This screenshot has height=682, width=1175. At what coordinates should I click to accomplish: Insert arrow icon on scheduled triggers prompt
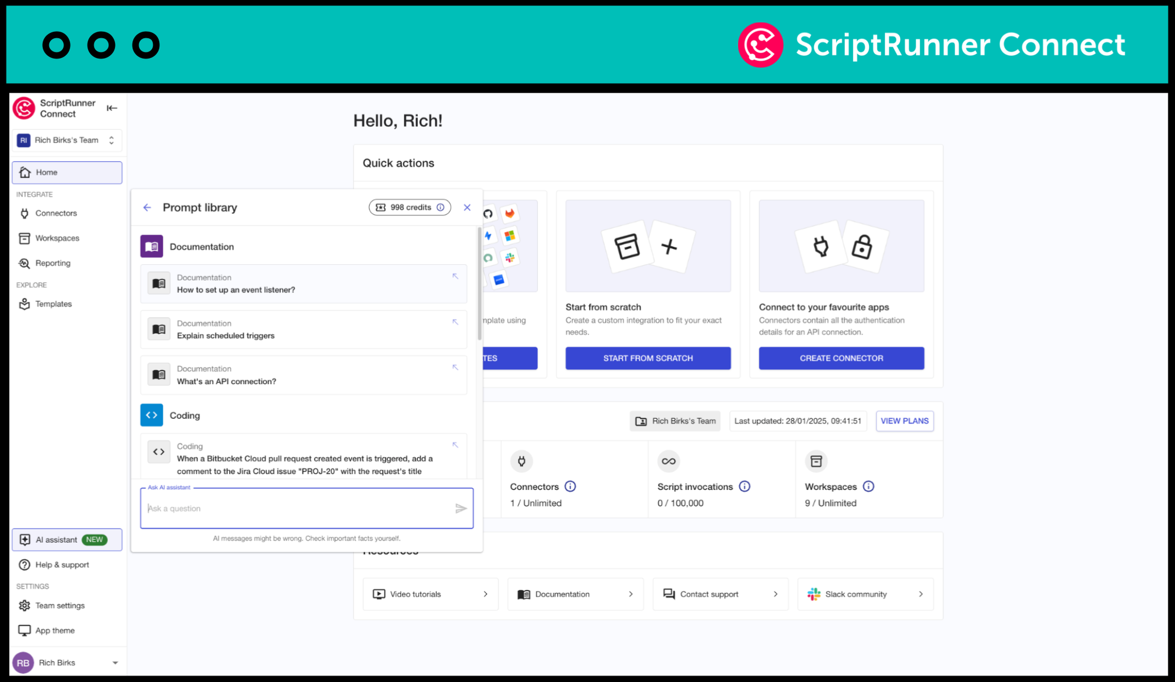click(x=455, y=322)
